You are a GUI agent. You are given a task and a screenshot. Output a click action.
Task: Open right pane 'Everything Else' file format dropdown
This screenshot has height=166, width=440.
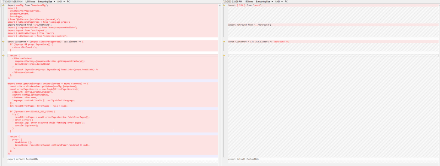pyautogui.click(x=264, y=1)
